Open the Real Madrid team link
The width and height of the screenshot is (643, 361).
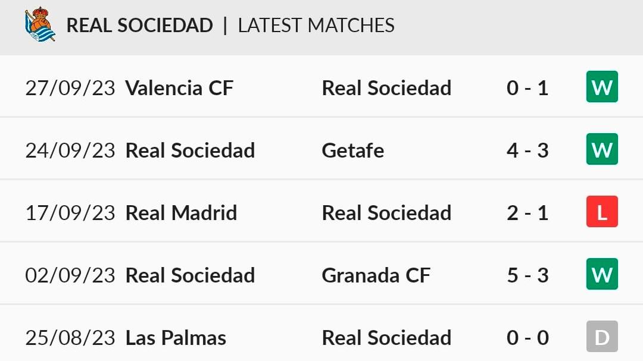point(181,213)
